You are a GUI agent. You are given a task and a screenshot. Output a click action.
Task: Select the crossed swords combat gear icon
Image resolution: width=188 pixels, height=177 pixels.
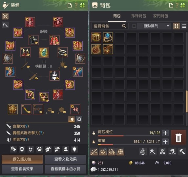point(5,16)
